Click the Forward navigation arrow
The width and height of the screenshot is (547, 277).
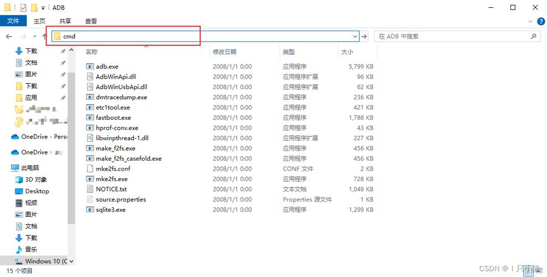[x=23, y=36]
